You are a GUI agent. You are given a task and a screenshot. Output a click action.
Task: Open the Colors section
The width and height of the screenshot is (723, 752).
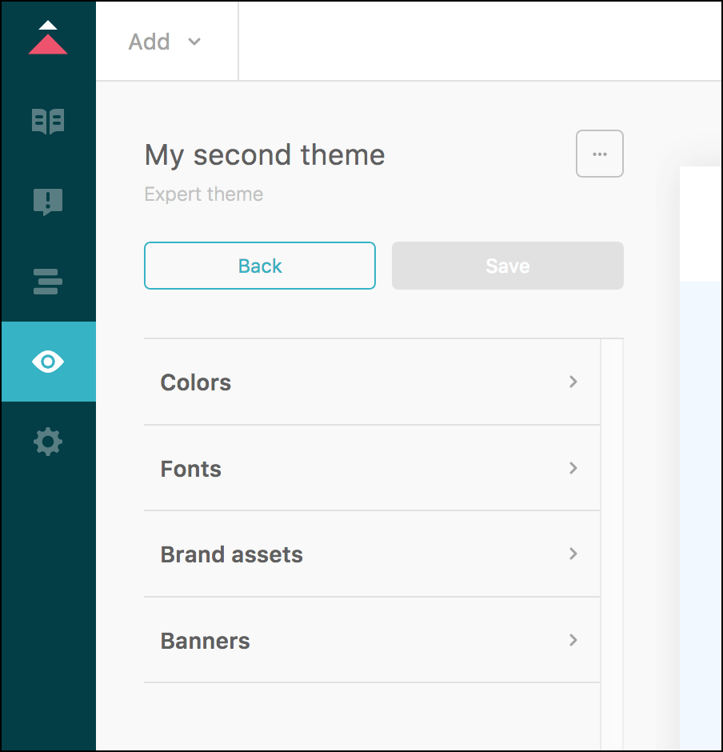pyautogui.click(x=196, y=382)
